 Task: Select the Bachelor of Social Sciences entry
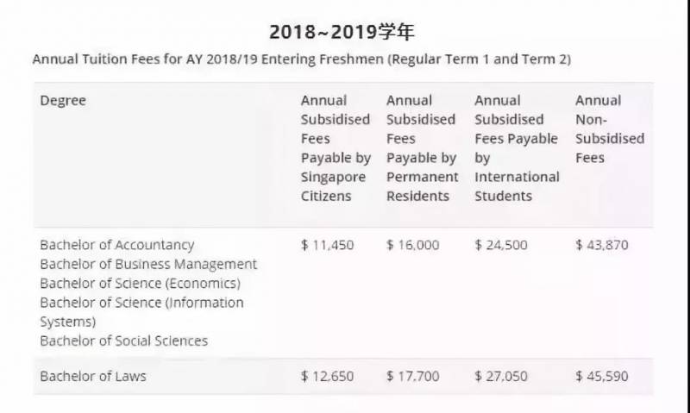tap(123, 341)
